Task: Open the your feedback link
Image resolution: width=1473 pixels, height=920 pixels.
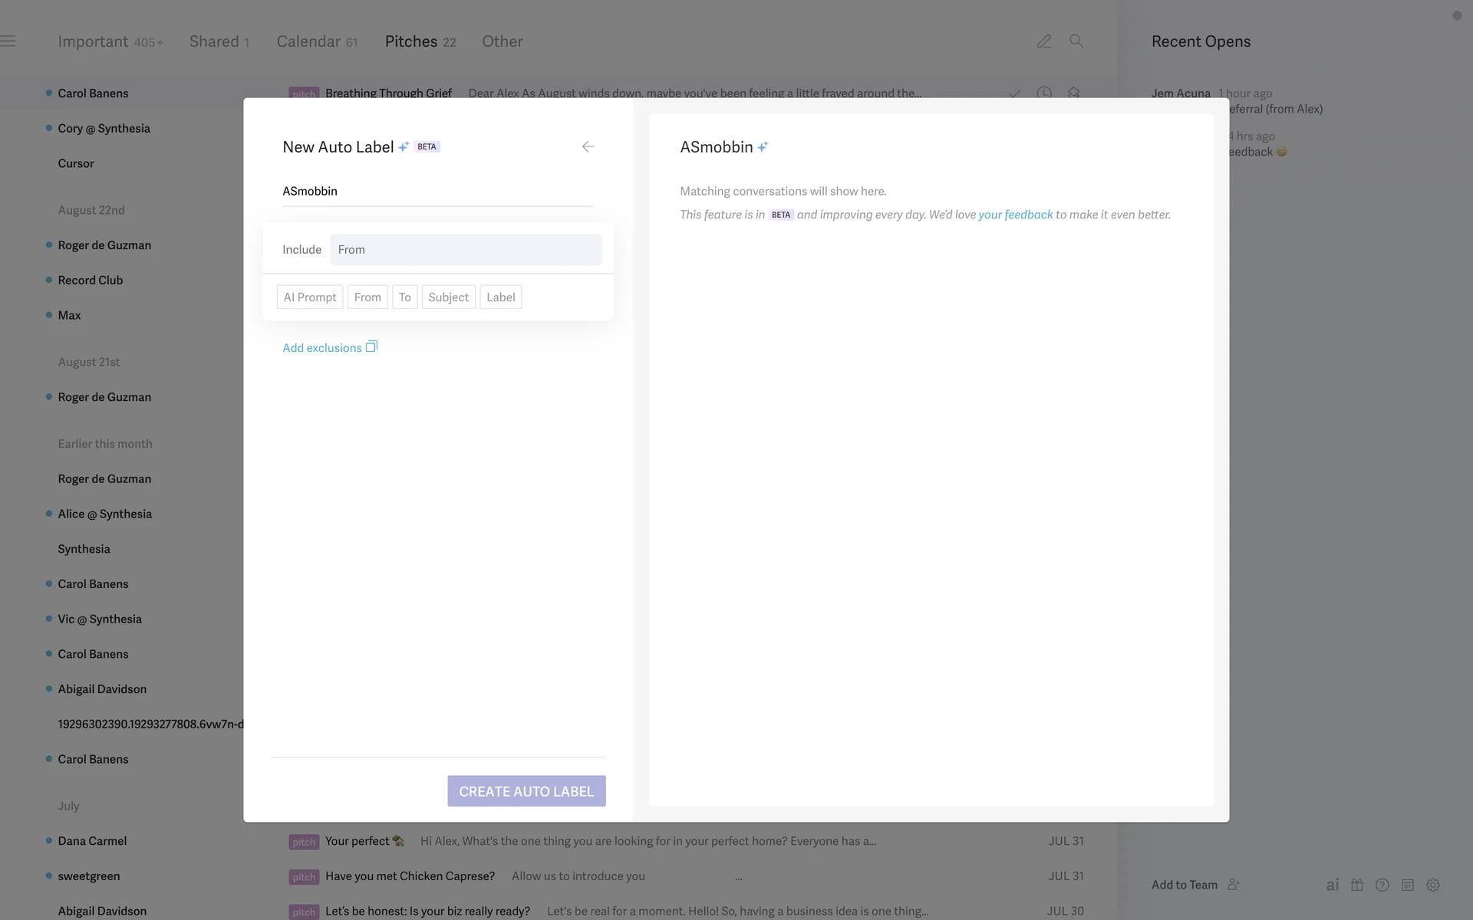Action: pyautogui.click(x=1015, y=215)
